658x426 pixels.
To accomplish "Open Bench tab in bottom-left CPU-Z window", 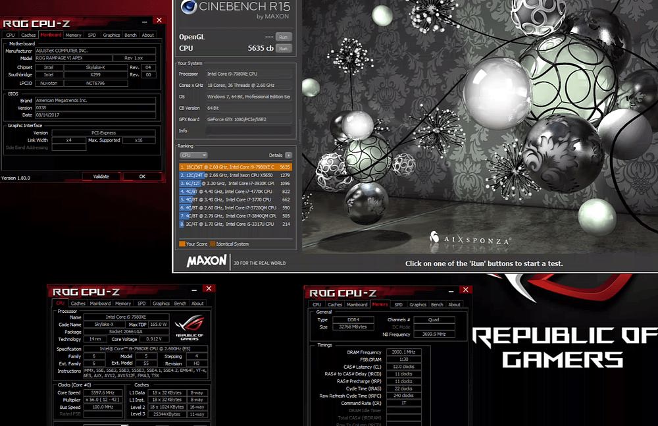I will click(180, 304).
